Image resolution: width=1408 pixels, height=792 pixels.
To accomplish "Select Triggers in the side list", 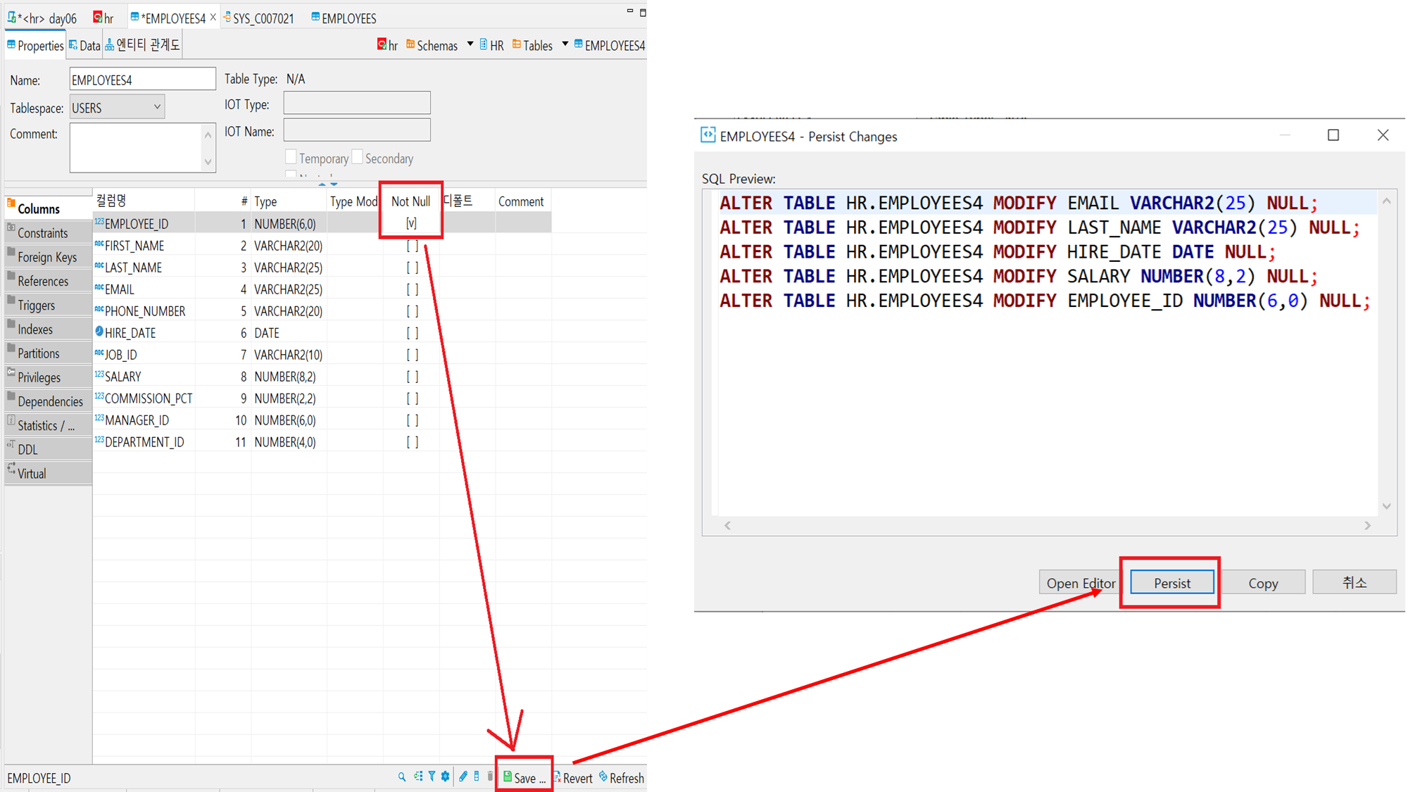I will tap(48, 306).
